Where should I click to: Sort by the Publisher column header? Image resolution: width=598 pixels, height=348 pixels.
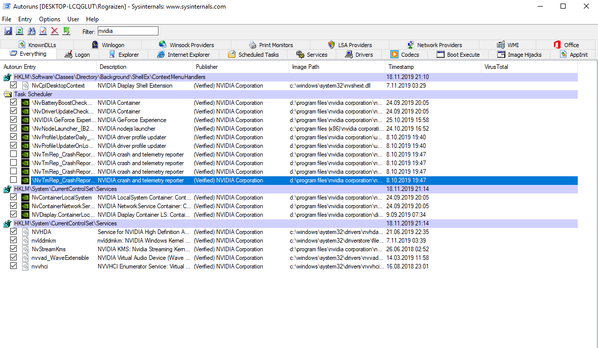pos(241,67)
